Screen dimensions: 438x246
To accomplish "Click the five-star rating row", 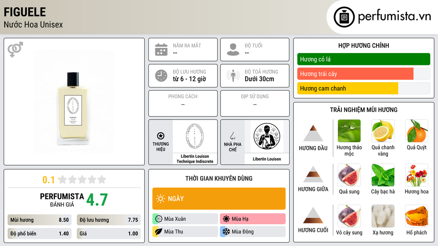I will click(82, 179).
